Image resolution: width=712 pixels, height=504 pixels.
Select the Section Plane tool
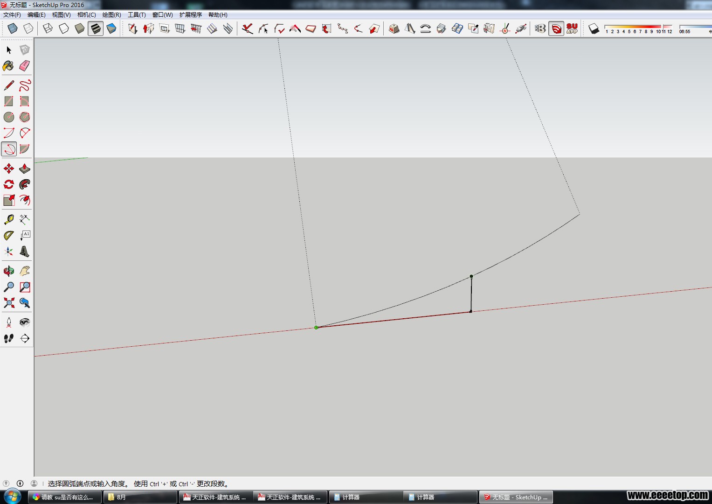(x=25, y=338)
